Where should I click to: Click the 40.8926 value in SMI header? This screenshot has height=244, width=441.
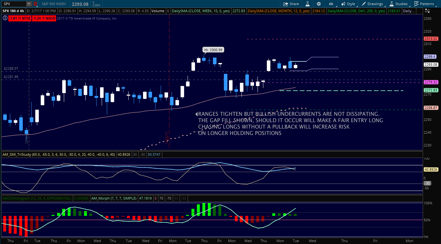pos(124,154)
